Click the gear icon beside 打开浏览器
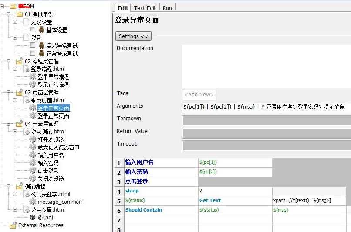The width and height of the screenshot is (351, 232). point(33,139)
